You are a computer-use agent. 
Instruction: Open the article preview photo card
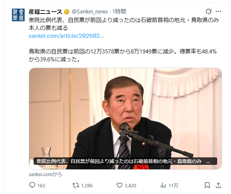[x=125, y=118]
